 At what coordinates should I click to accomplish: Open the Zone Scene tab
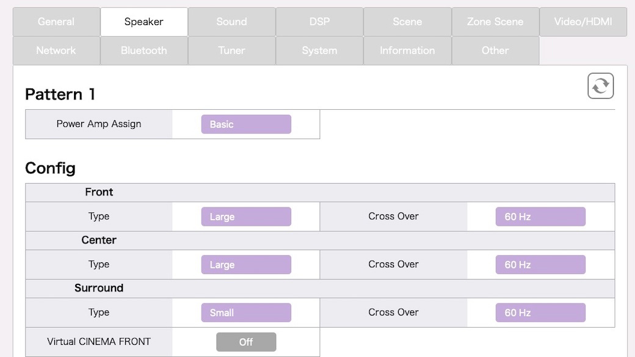click(495, 22)
